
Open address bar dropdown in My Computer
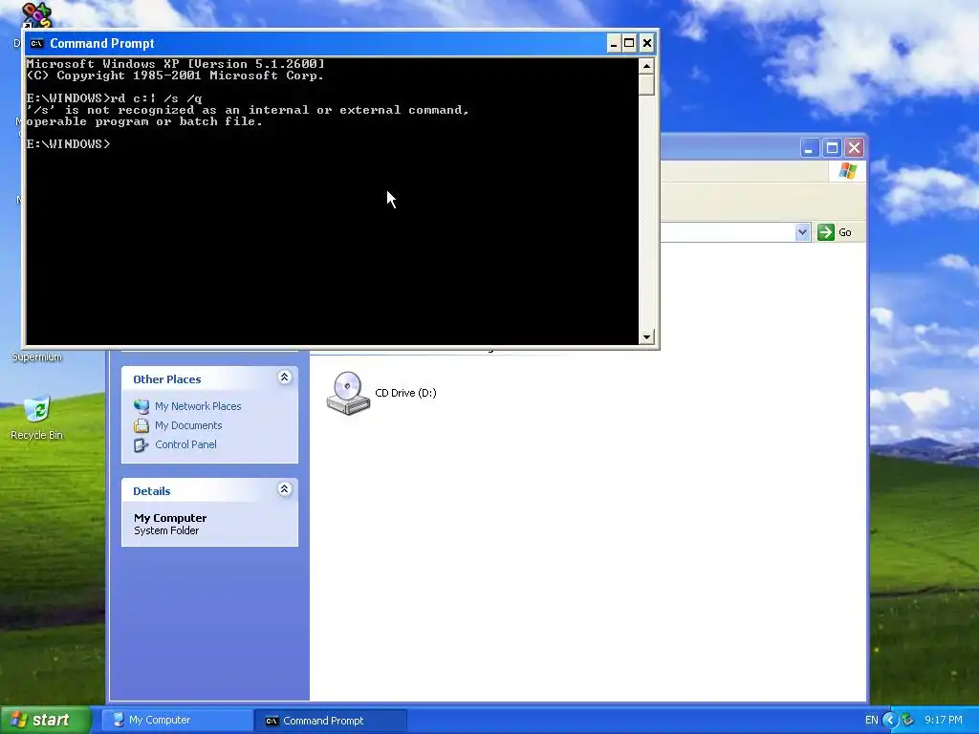[802, 232]
